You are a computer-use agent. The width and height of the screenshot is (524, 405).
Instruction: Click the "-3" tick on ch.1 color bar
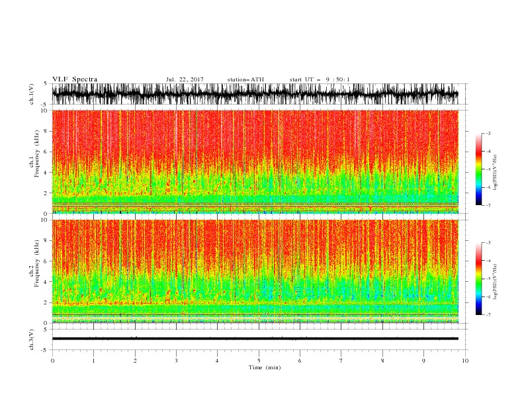(x=488, y=133)
